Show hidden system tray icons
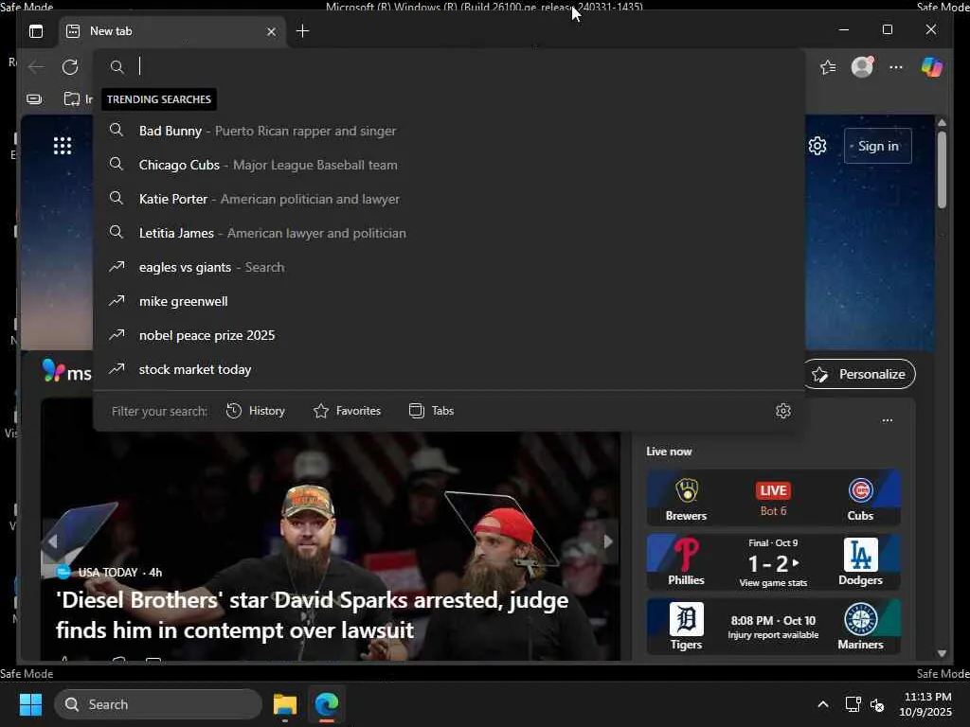 click(823, 704)
